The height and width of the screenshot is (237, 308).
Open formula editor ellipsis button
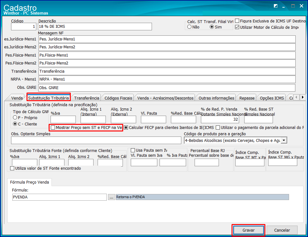(x=112, y=197)
